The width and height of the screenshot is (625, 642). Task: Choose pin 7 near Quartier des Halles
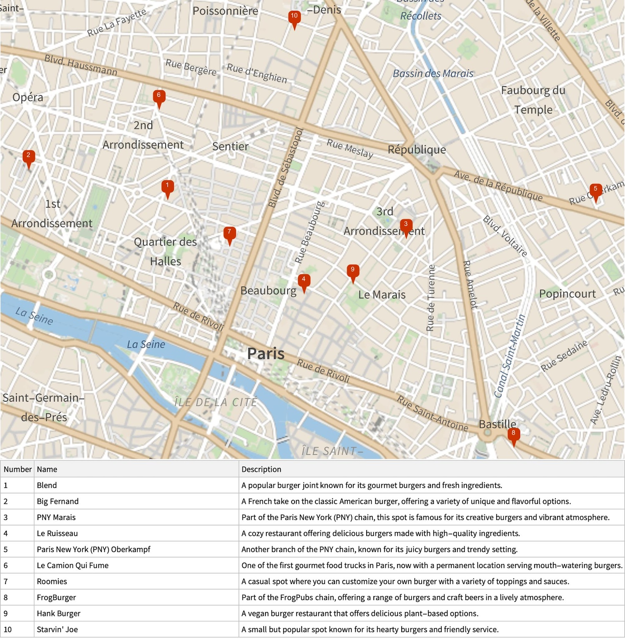[x=229, y=234]
